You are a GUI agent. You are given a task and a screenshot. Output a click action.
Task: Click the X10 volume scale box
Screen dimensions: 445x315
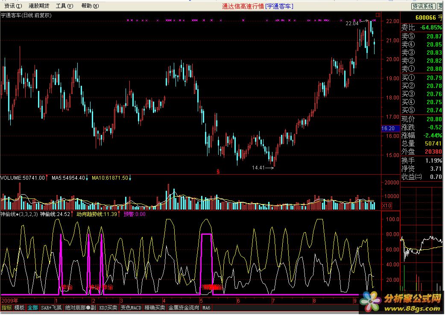(x=386, y=206)
